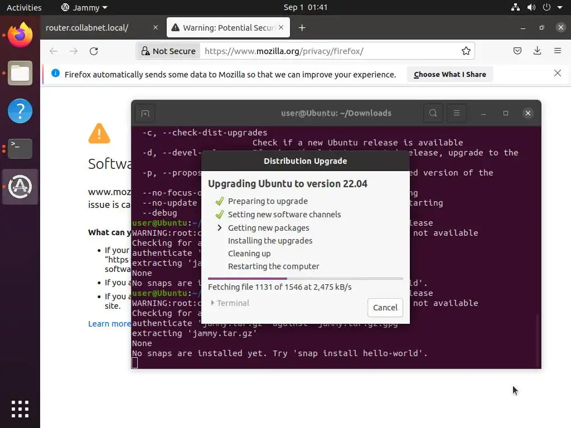Click Not Secure lock indicator in address bar

pos(168,51)
